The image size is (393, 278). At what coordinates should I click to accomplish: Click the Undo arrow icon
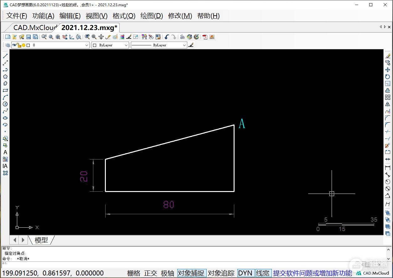pos(167,37)
